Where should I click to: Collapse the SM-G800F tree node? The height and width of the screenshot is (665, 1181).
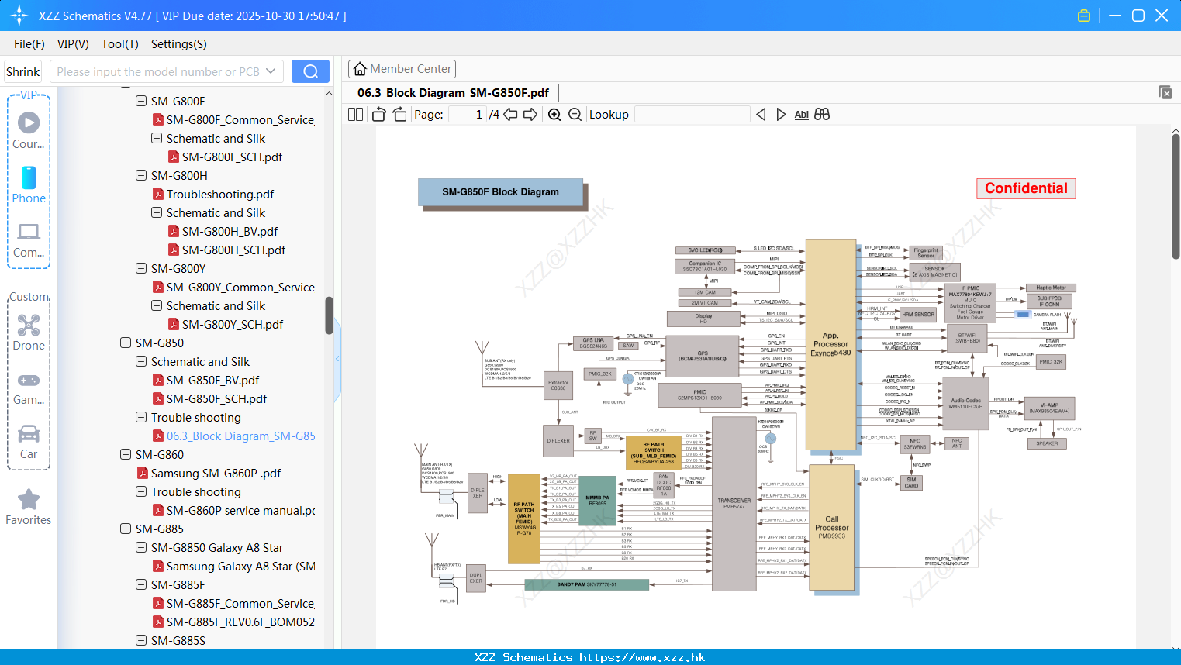[x=141, y=101]
